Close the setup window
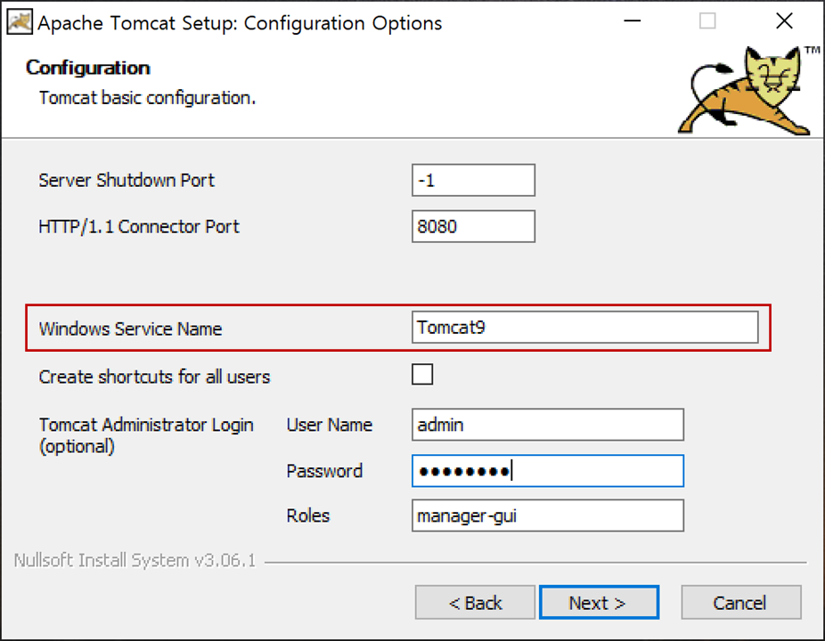Screen dimensions: 825x641 784,21
